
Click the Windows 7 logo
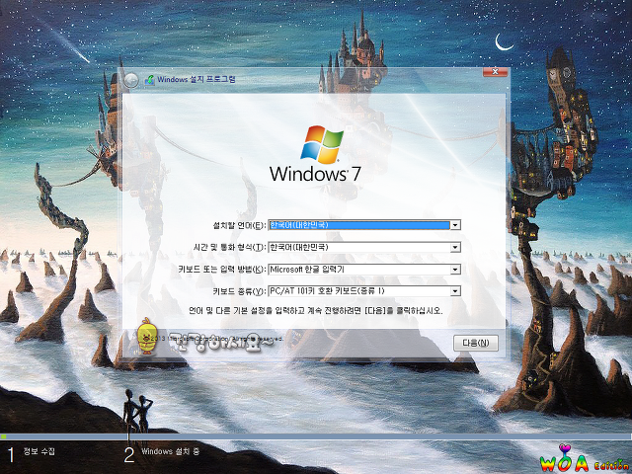pyautogui.click(x=315, y=154)
